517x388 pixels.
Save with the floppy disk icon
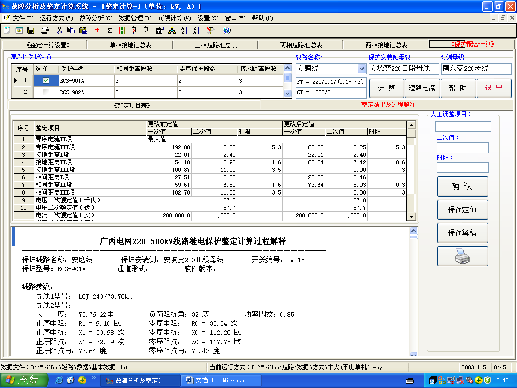31,31
